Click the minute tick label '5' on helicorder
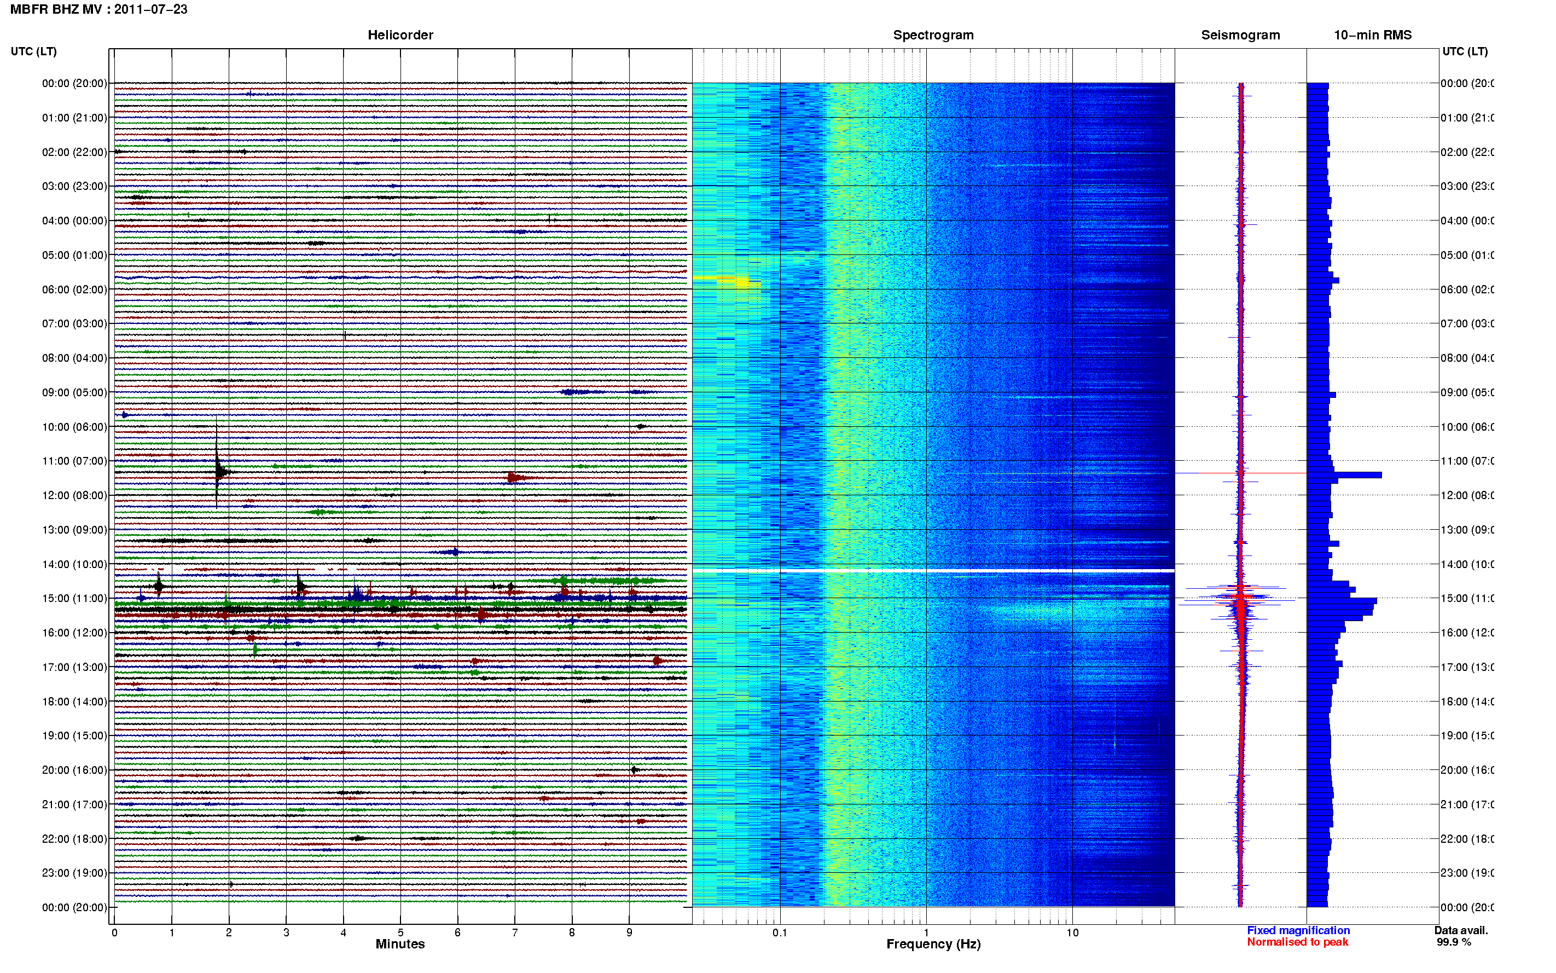Screen dimensions: 1556x973 point(400,933)
